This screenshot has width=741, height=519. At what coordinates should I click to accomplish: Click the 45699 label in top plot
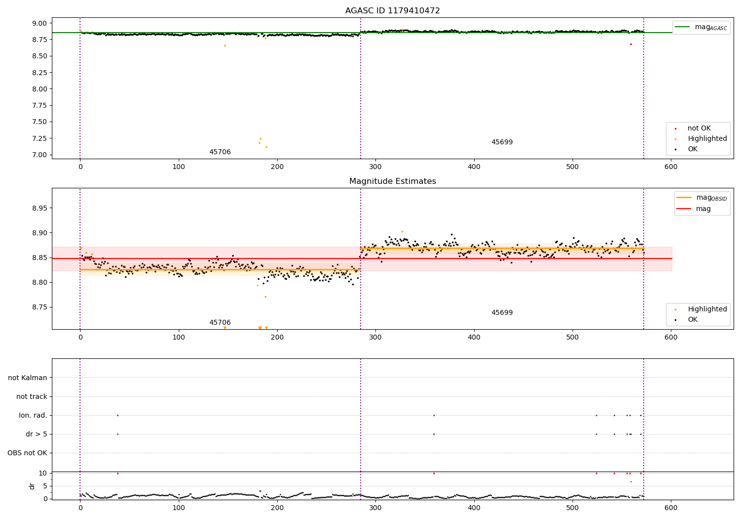click(502, 142)
